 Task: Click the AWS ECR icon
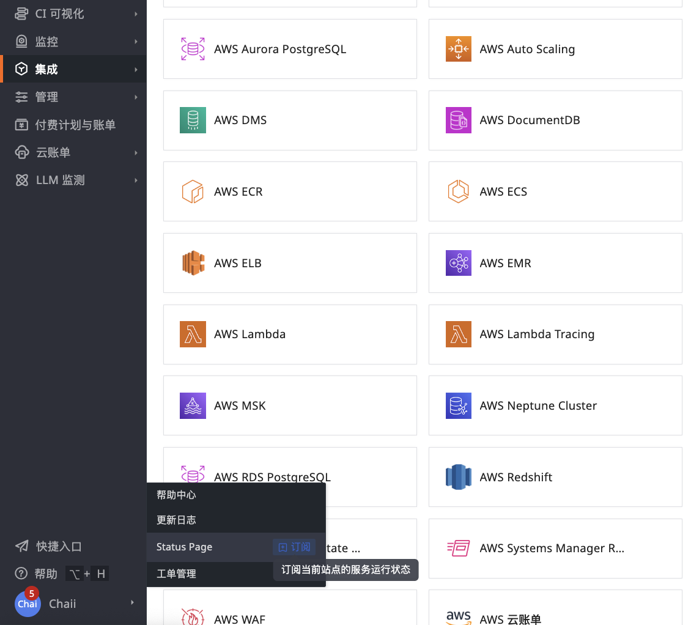click(x=193, y=191)
